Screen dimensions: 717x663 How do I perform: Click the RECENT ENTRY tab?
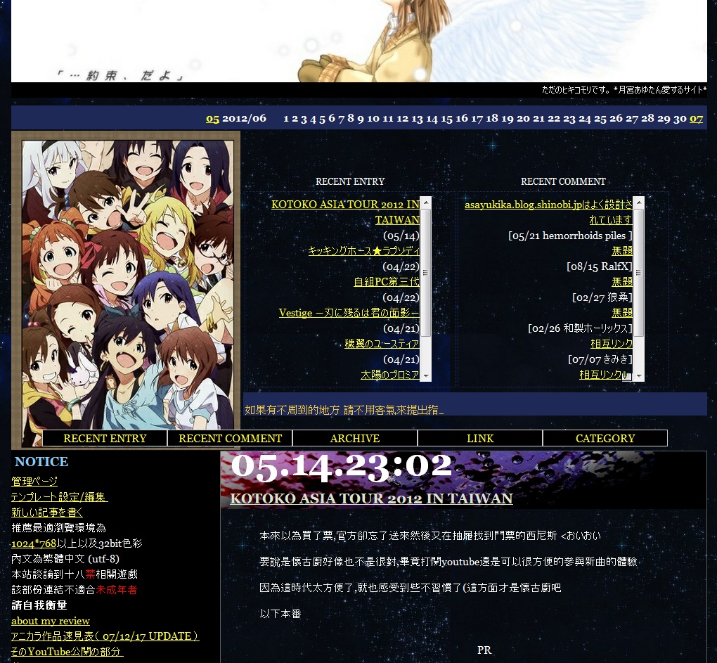105,438
